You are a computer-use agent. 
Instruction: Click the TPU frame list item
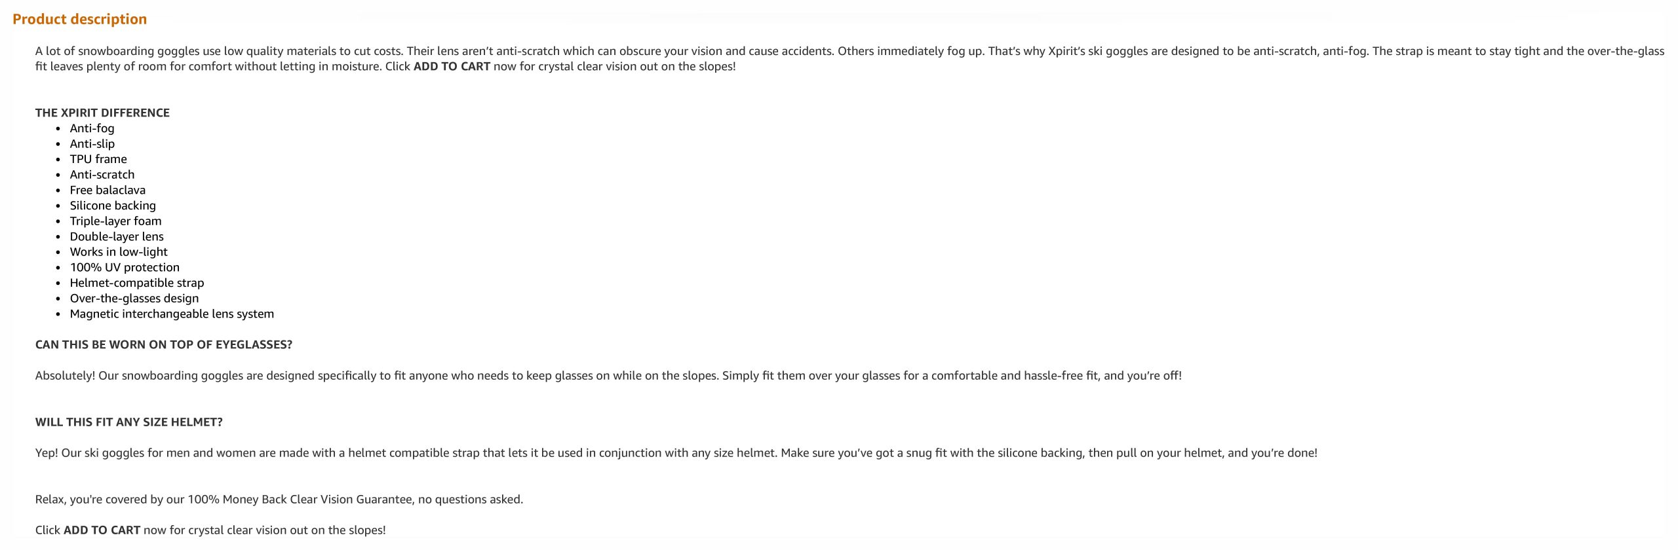tap(98, 159)
